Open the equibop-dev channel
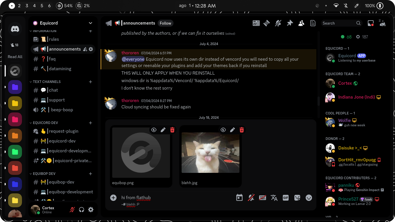This screenshot has height=222, width=395. [x=63, y=182]
